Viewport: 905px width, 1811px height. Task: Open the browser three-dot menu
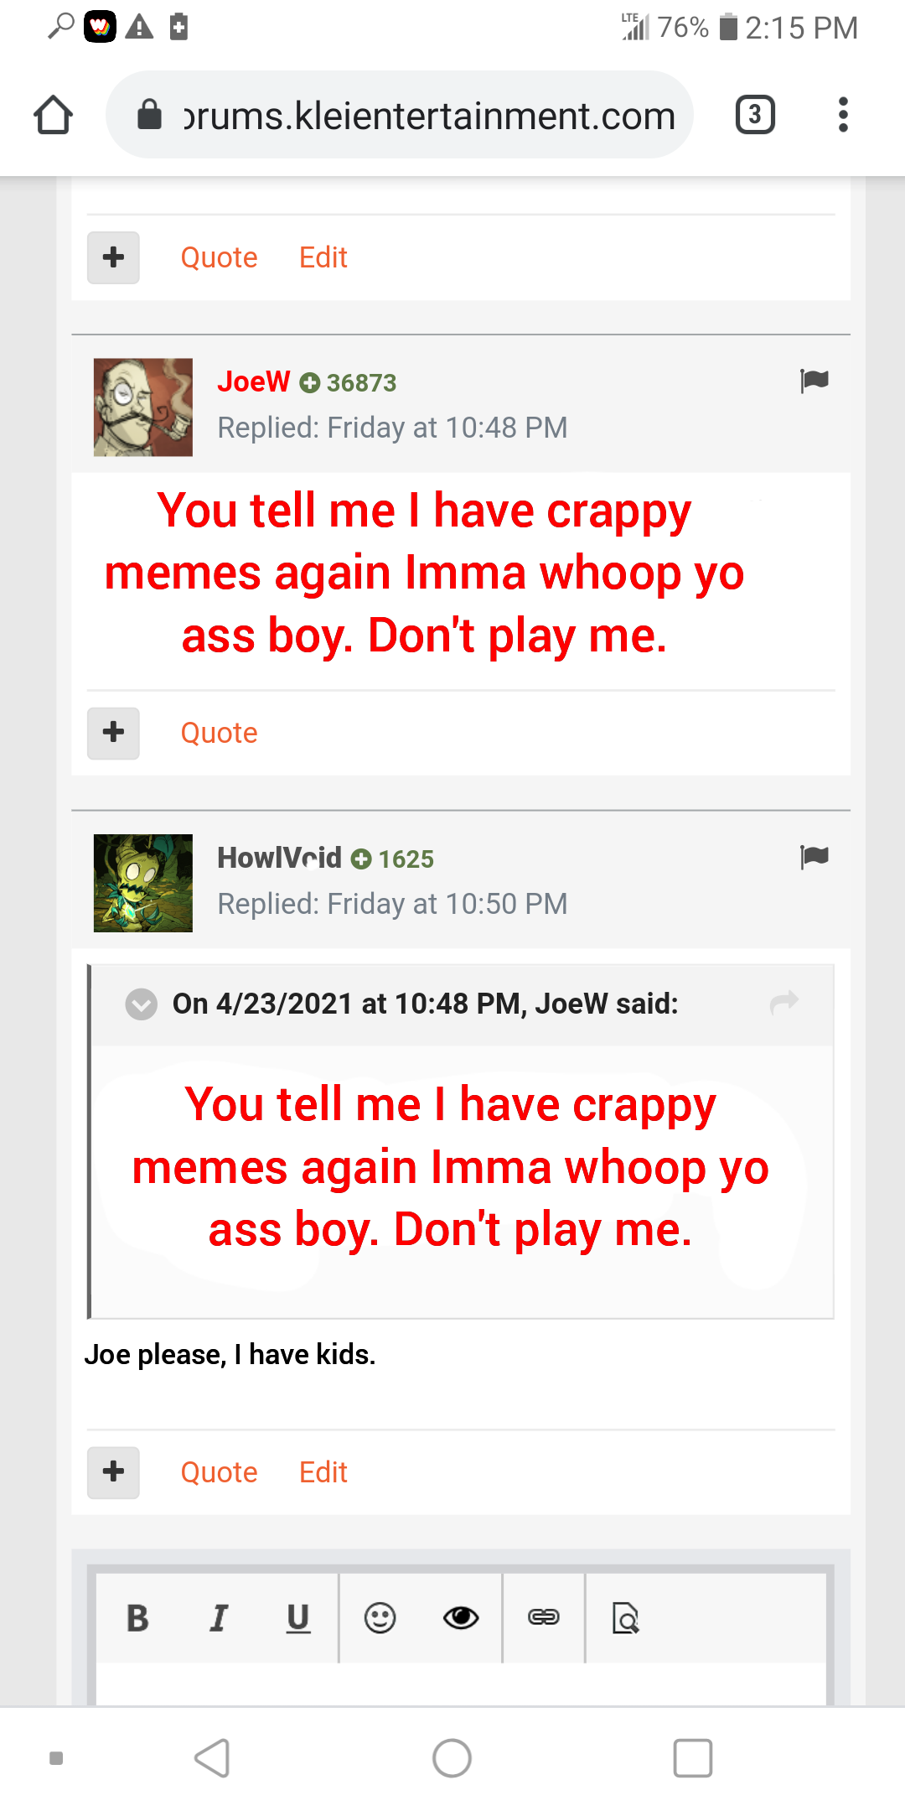pos(843,115)
